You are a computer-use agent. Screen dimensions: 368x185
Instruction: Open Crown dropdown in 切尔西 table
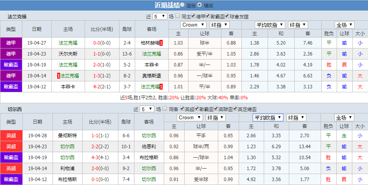click(x=190, y=118)
